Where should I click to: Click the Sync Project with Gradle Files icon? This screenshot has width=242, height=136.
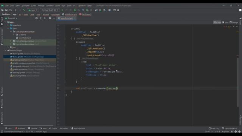pos(96,10)
